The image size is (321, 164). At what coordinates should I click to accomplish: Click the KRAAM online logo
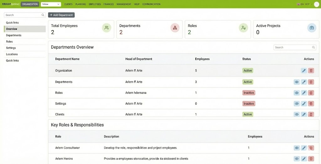[11, 4]
